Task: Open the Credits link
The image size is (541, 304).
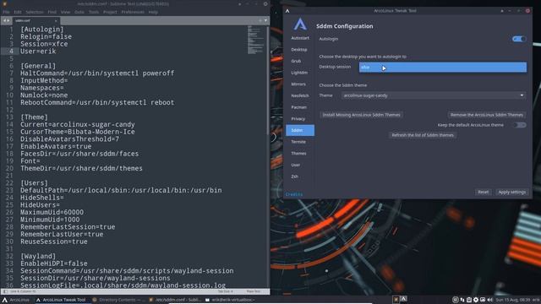Action: (294, 194)
